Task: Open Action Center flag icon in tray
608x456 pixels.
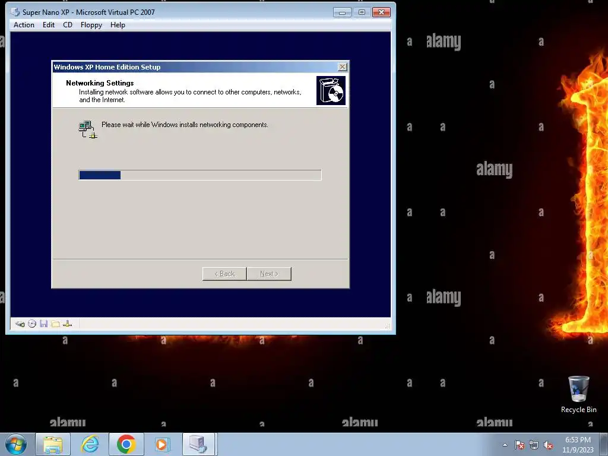Action: coord(520,445)
